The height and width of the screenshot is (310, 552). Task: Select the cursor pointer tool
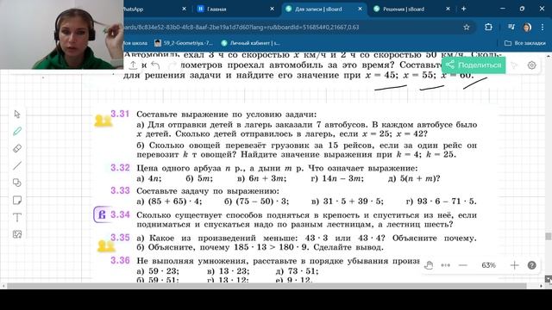[x=17, y=115]
